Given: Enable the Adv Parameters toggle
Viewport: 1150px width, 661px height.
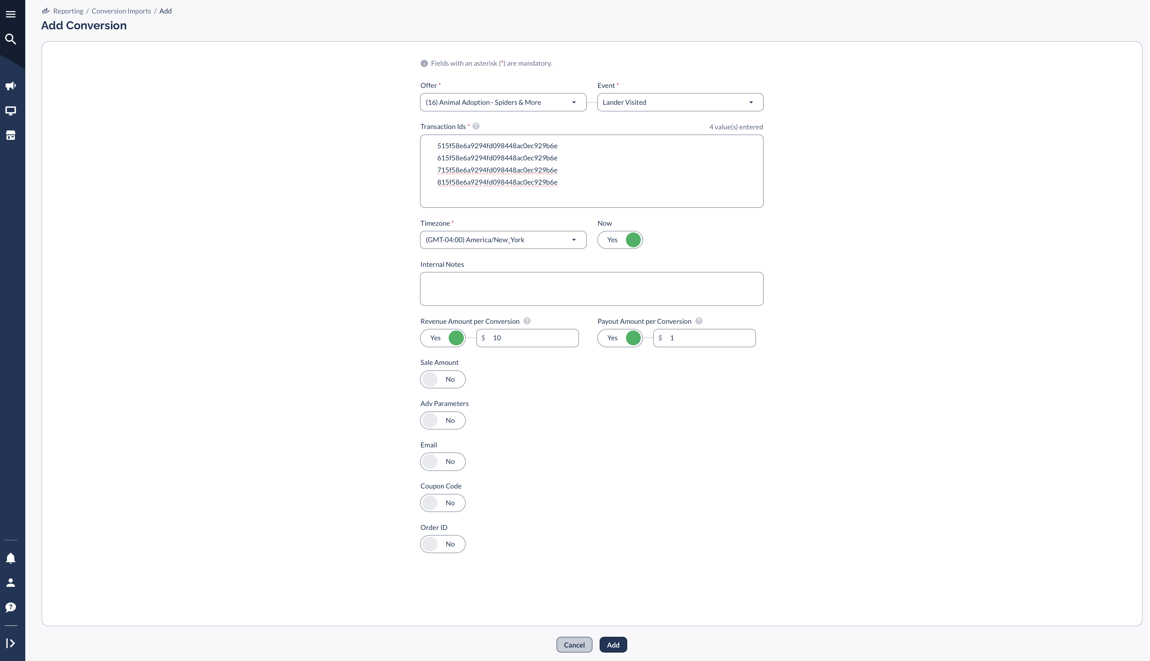Looking at the screenshot, I should click(443, 420).
